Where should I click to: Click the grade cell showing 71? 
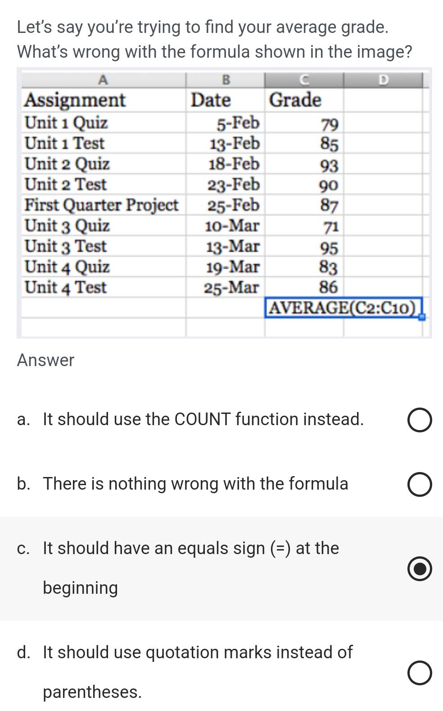click(x=304, y=226)
